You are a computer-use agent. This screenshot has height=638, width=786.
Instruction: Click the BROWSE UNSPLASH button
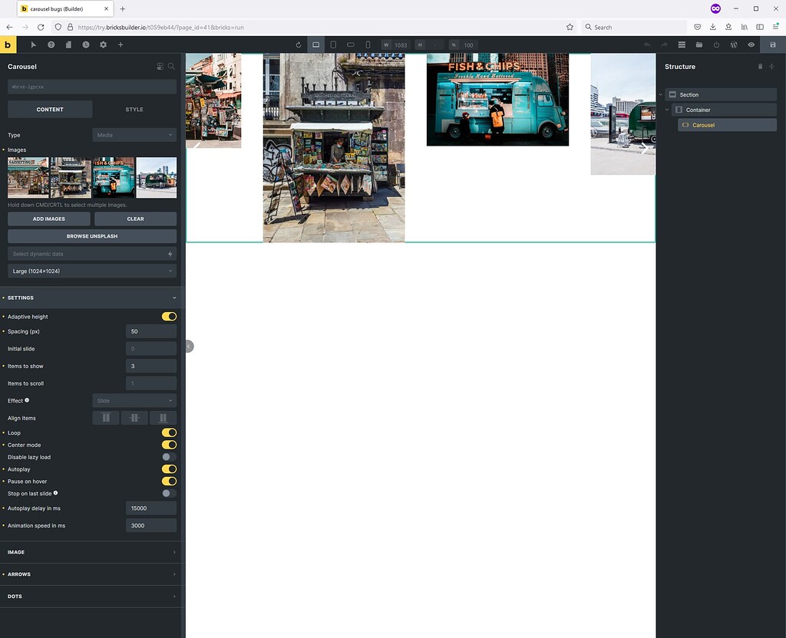91,235
